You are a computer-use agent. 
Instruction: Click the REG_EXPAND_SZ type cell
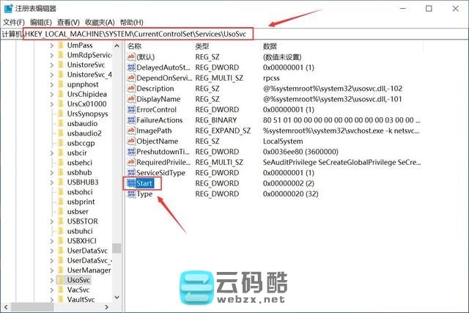pyautogui.click(x=223, y=130)
